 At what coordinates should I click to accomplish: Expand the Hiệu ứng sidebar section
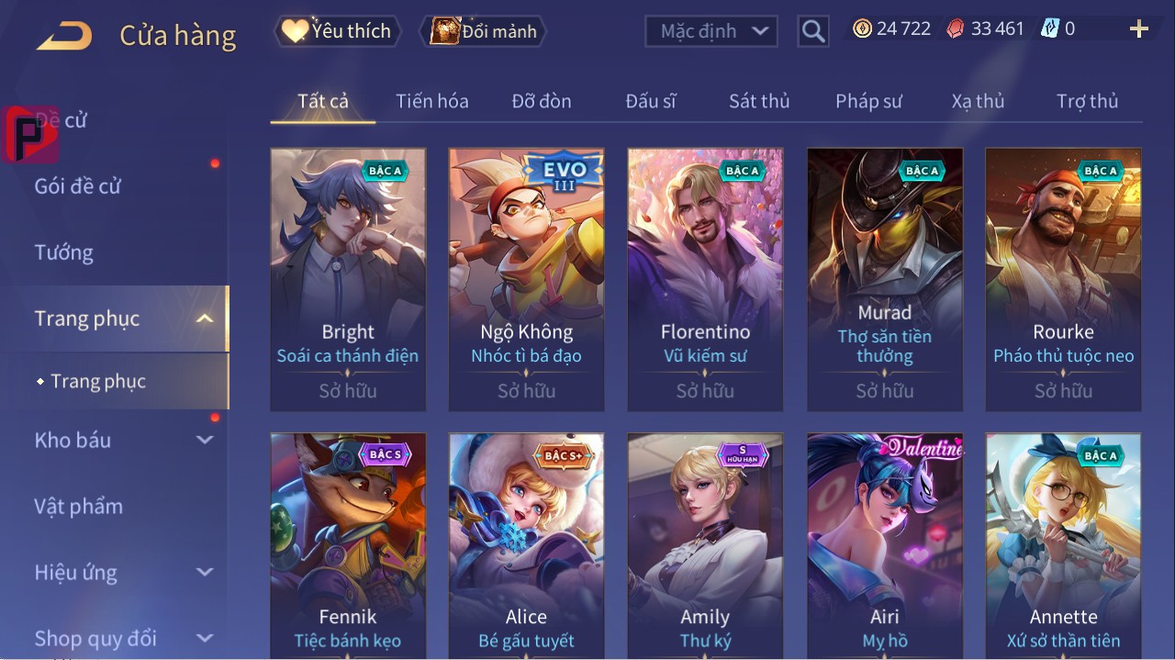pos(205,572)
